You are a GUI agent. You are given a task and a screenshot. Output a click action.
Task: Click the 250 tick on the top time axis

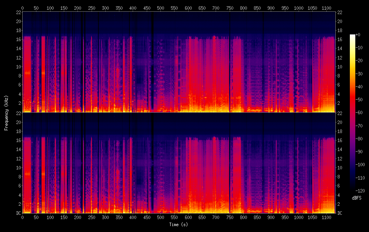pyautogui.click(x=92, y=8)
